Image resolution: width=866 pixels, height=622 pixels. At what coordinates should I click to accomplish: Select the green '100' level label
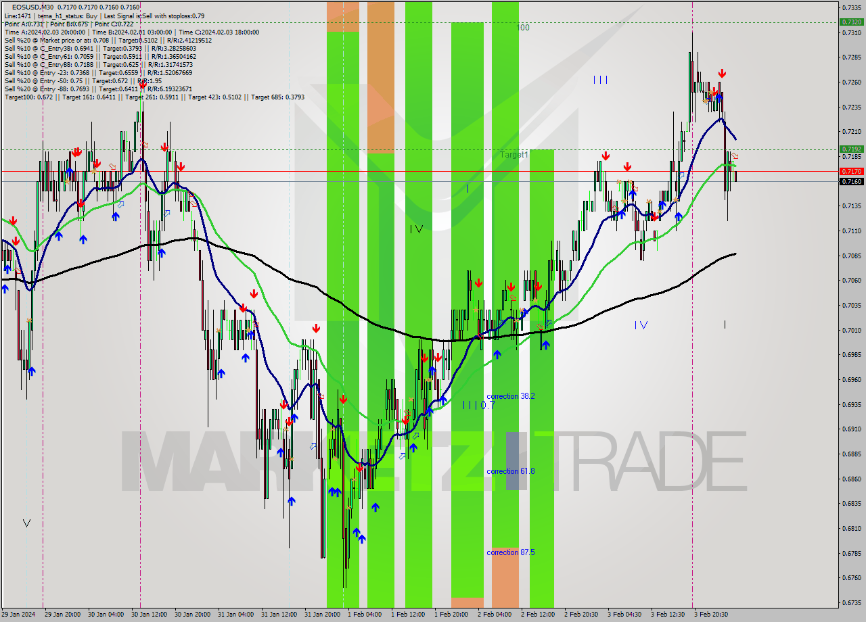[523, 28]
